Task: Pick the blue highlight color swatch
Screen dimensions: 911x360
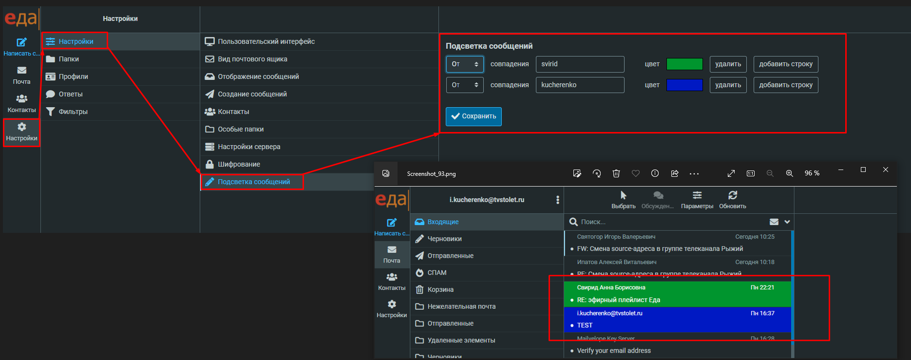Action: click(x=684, y=85)
